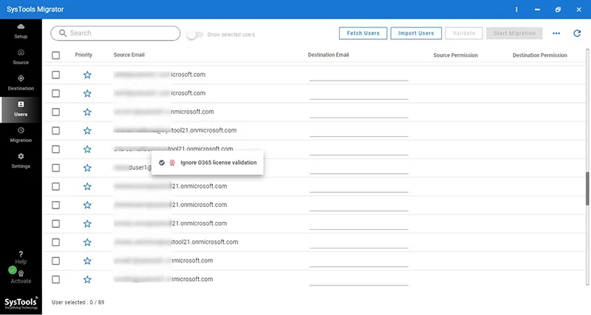Select the Users sidebar tab
This screenshot has width=591, height=315.
[x=21, y=109]
